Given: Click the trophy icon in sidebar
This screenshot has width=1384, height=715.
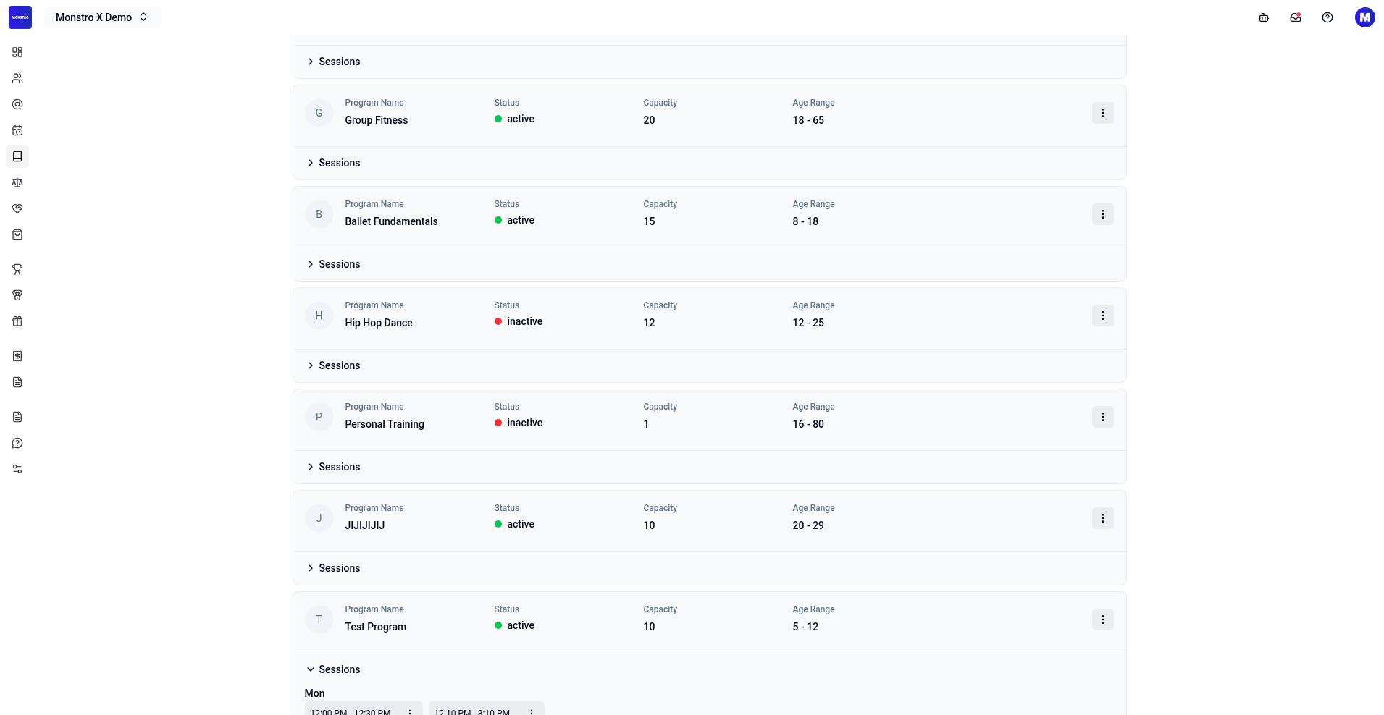Looking at the screenshot, I should point(17,269).
